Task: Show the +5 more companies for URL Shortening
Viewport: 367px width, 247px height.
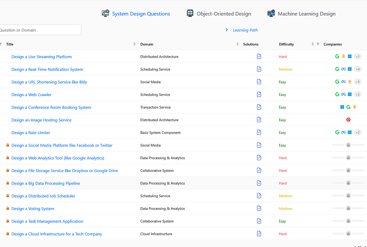Action: (357, 82)
